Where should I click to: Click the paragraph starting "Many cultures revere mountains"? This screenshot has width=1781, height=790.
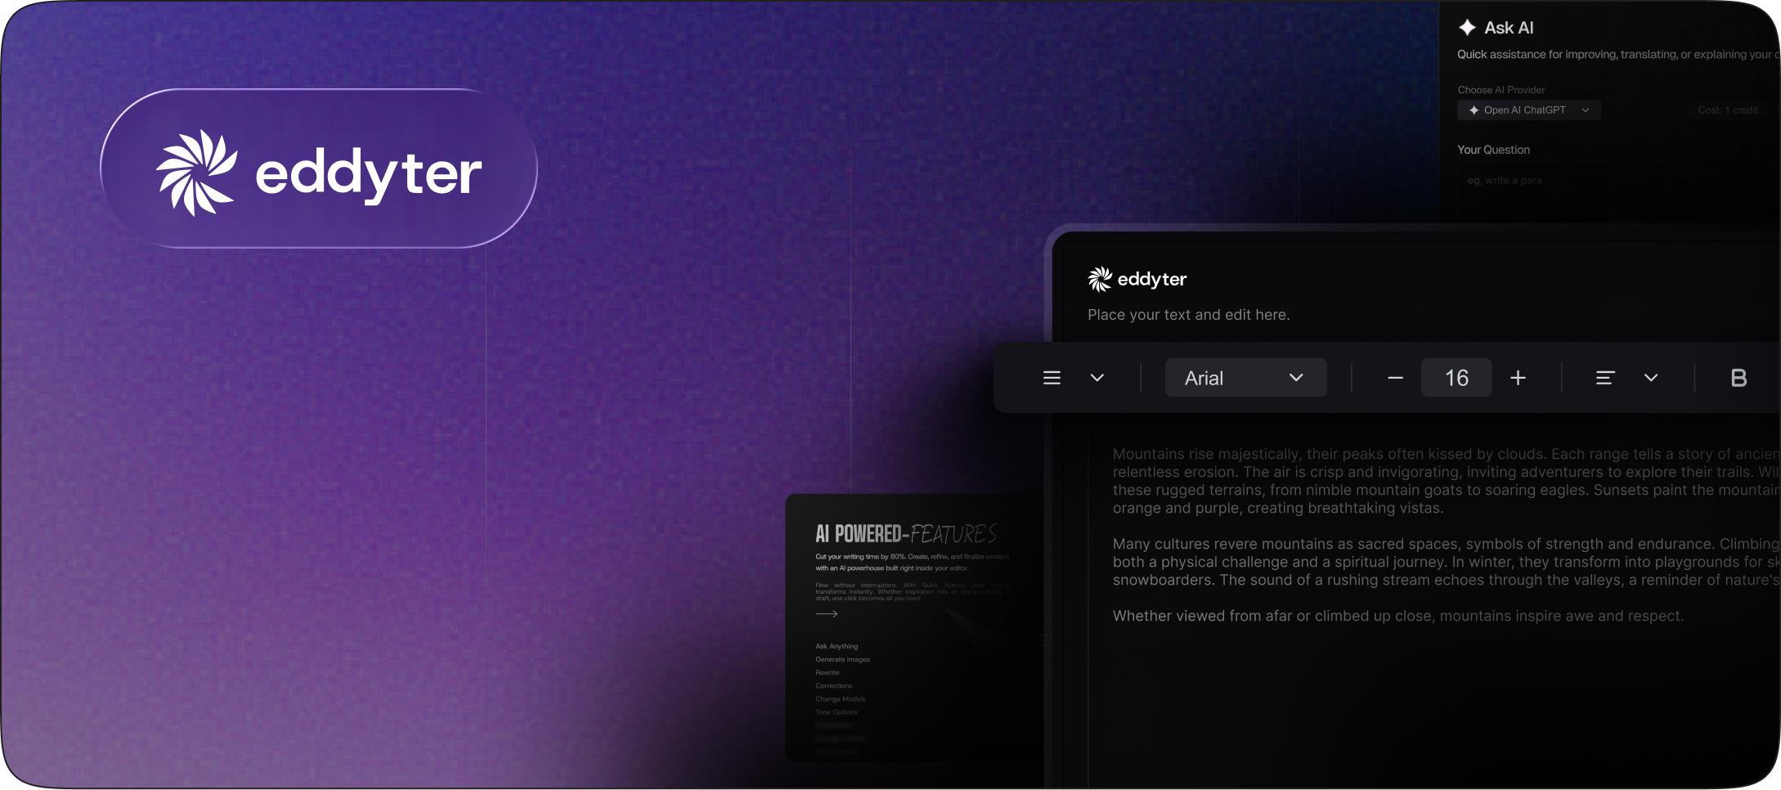1446,562
